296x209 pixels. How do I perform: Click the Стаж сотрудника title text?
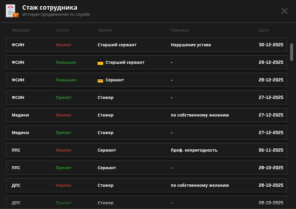click(50, 8)
